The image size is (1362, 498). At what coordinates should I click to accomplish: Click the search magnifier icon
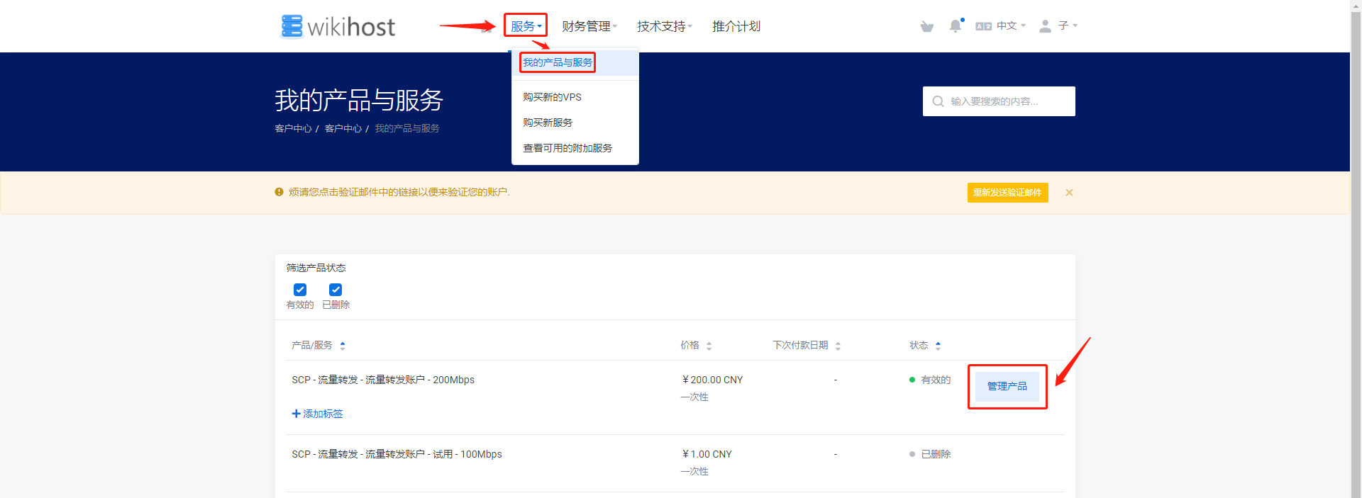(938, 101)
